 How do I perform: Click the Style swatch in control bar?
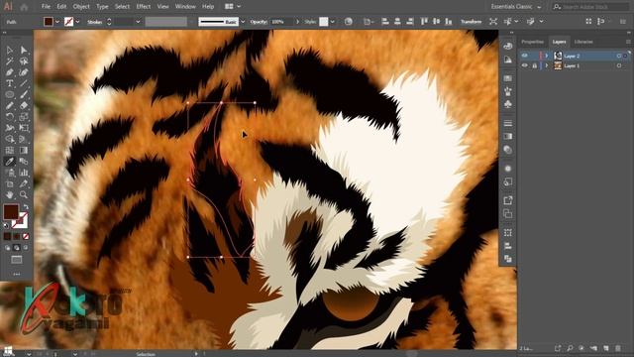pyautogui.click(x=324, y=22)
